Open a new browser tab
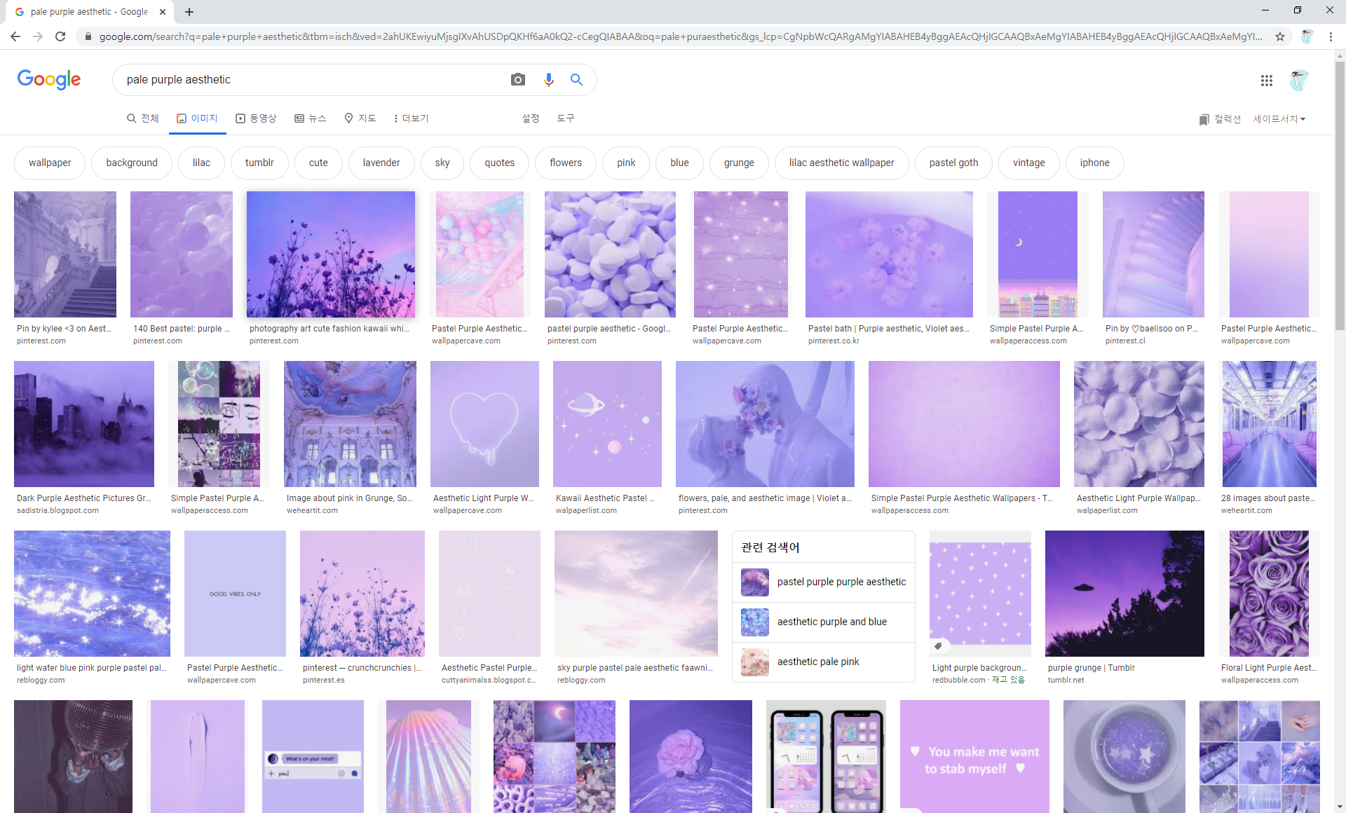Viewport: 1346px width, 813px height. coord(189,12)
